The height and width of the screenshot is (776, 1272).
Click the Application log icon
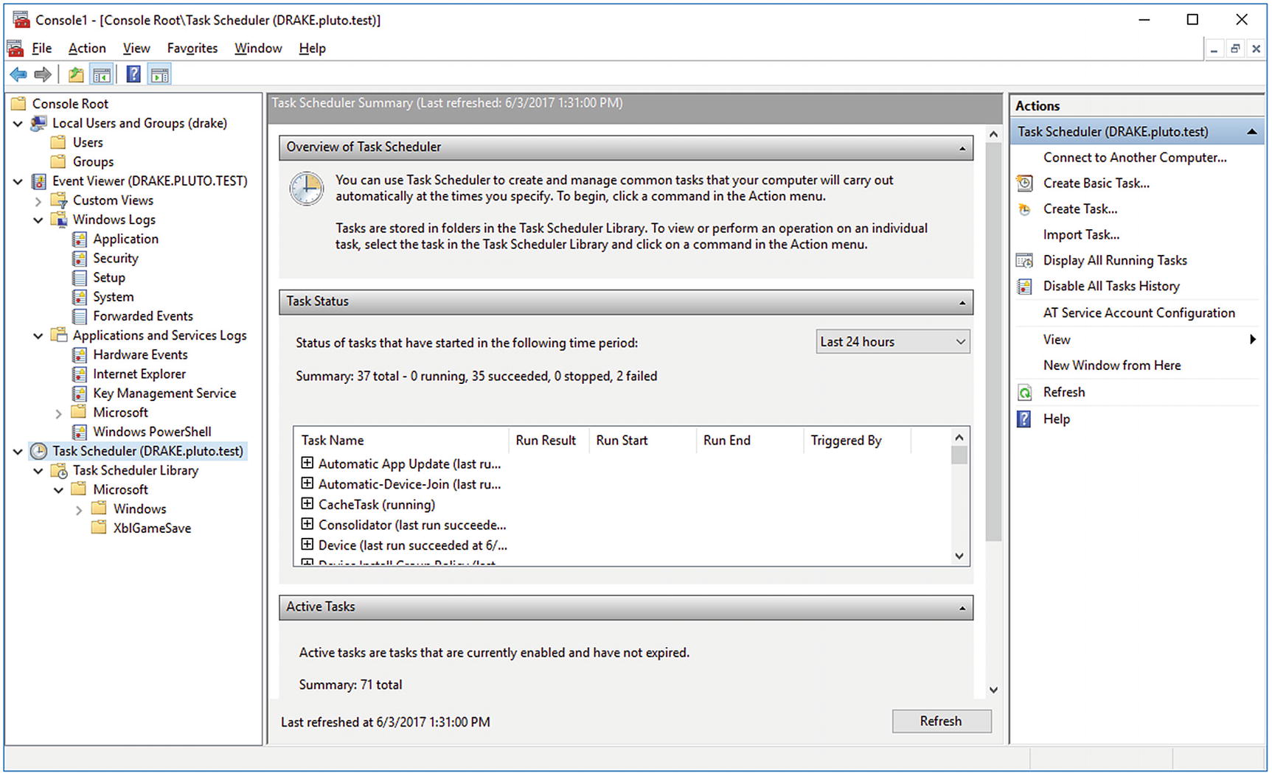click(x=80, y=239)
